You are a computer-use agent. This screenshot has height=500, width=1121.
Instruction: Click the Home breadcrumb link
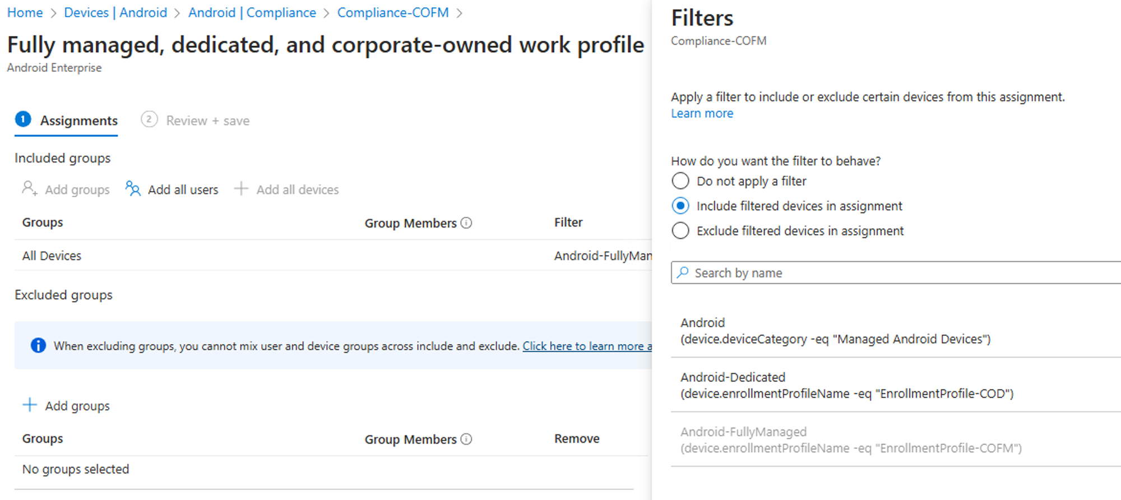(25, 12)
